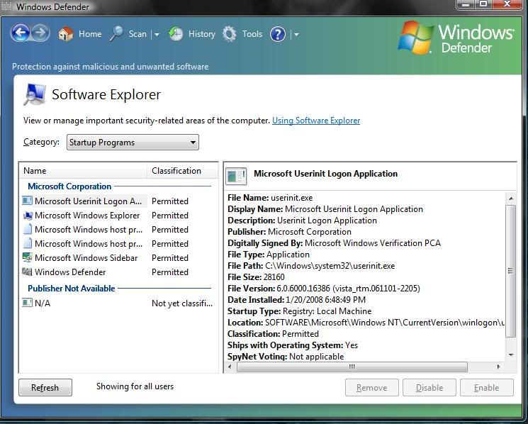Open the Help options dropdown arrow

296,34
